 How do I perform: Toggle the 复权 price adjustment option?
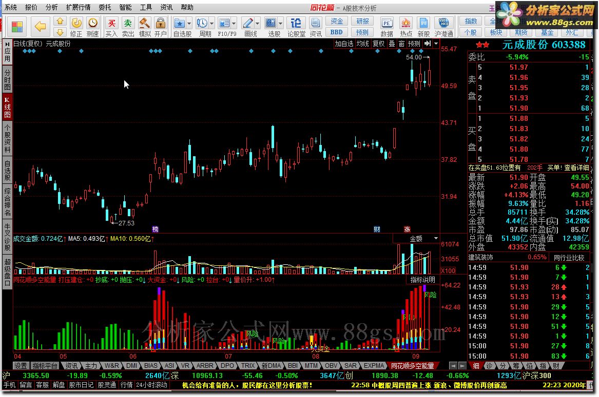pyautogui.click(x=379, y=44)
